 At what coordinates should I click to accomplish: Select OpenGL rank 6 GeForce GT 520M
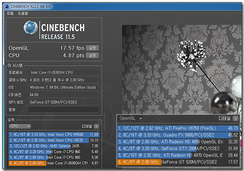(178, 162)
